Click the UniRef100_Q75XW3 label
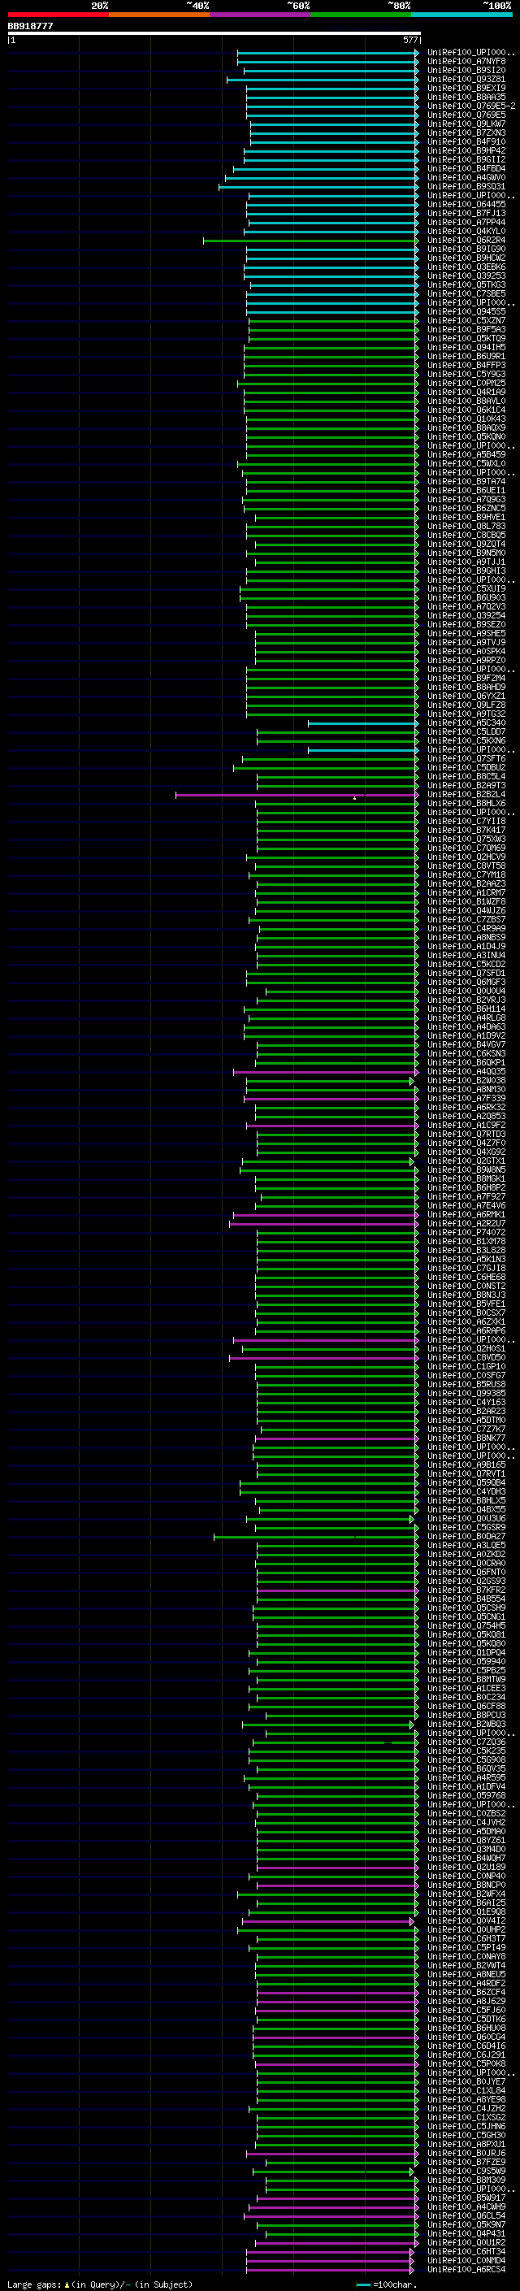The height and width of the screenshot is (2291, 520). click(x=466, y=839)
